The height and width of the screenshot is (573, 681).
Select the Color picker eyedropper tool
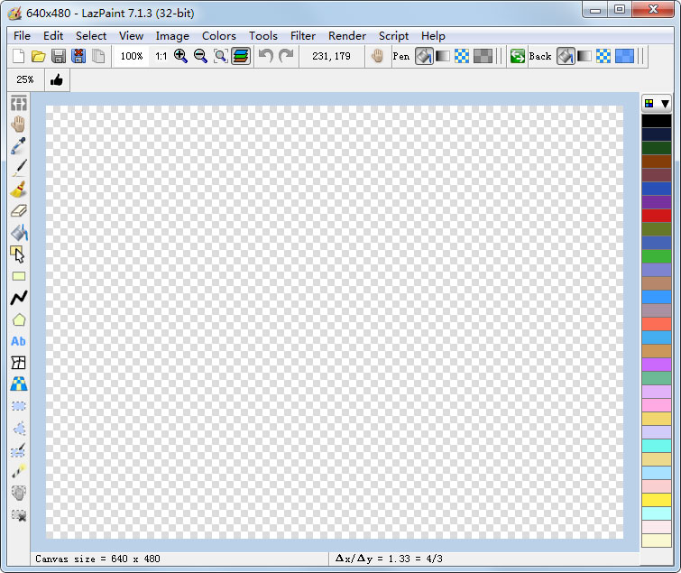click(x=18, y=146)
